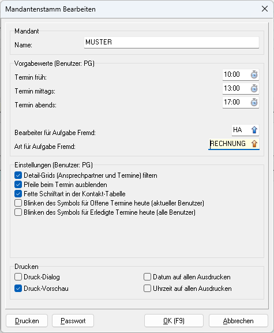
Task: Click the 'Vorgabewerte (Benutzer: PG)' group title
Action: pyautogui.click(x=54, y=63)
